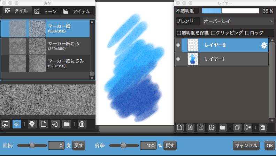Click the canvas horizontal scrollbar

click(x=136, y=129)
